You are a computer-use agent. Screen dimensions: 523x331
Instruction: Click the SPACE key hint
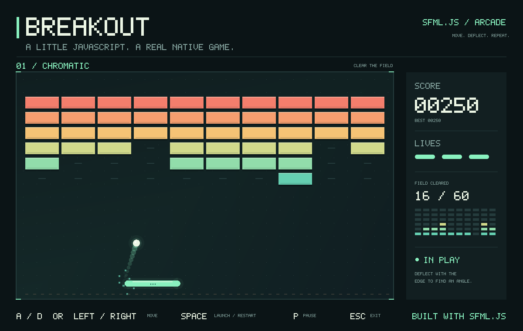(194, 316)
